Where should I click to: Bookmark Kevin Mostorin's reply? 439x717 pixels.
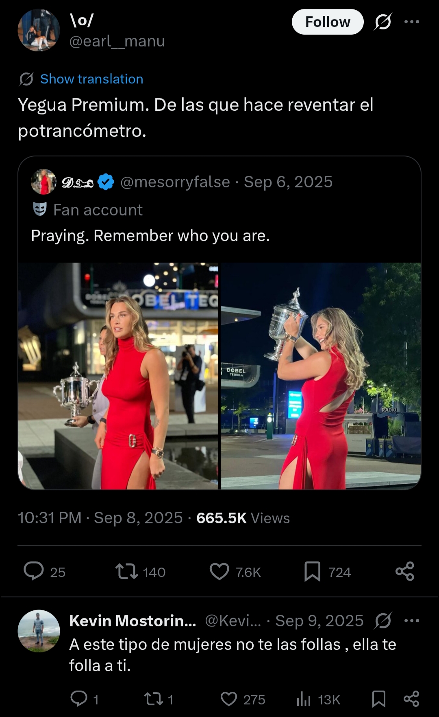(x=379, y=699)
